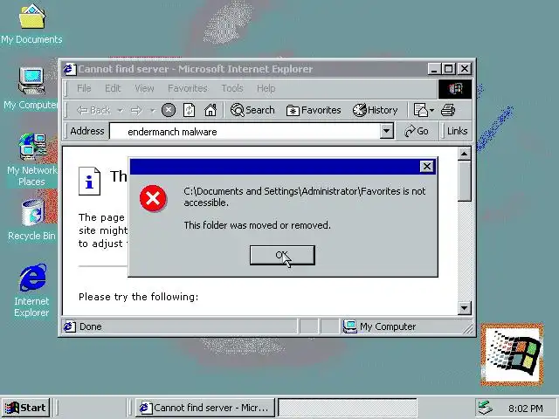Select Recycle Bin desktop icon

pos(31,220)
